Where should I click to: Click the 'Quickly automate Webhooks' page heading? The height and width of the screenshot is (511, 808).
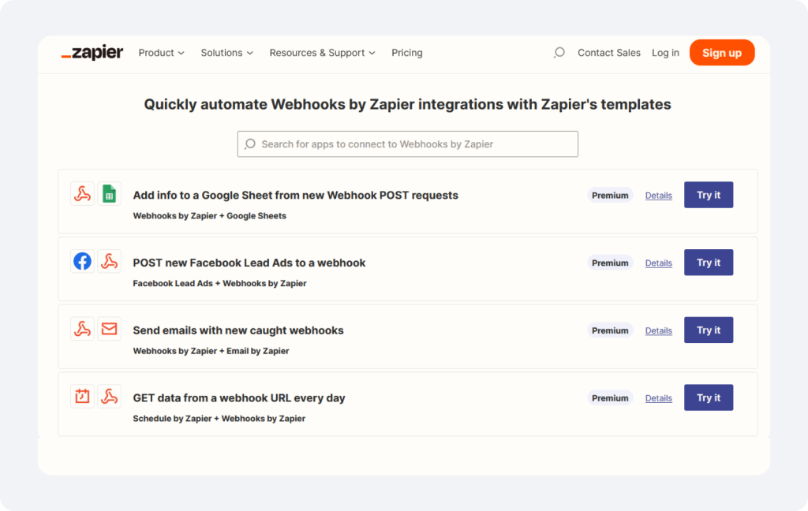tap(408, 105)
